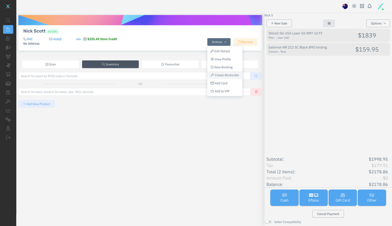This screenshot has height=226, width=392.
Task: Click the add customer icon in sidebar
Action: point(8,39)
